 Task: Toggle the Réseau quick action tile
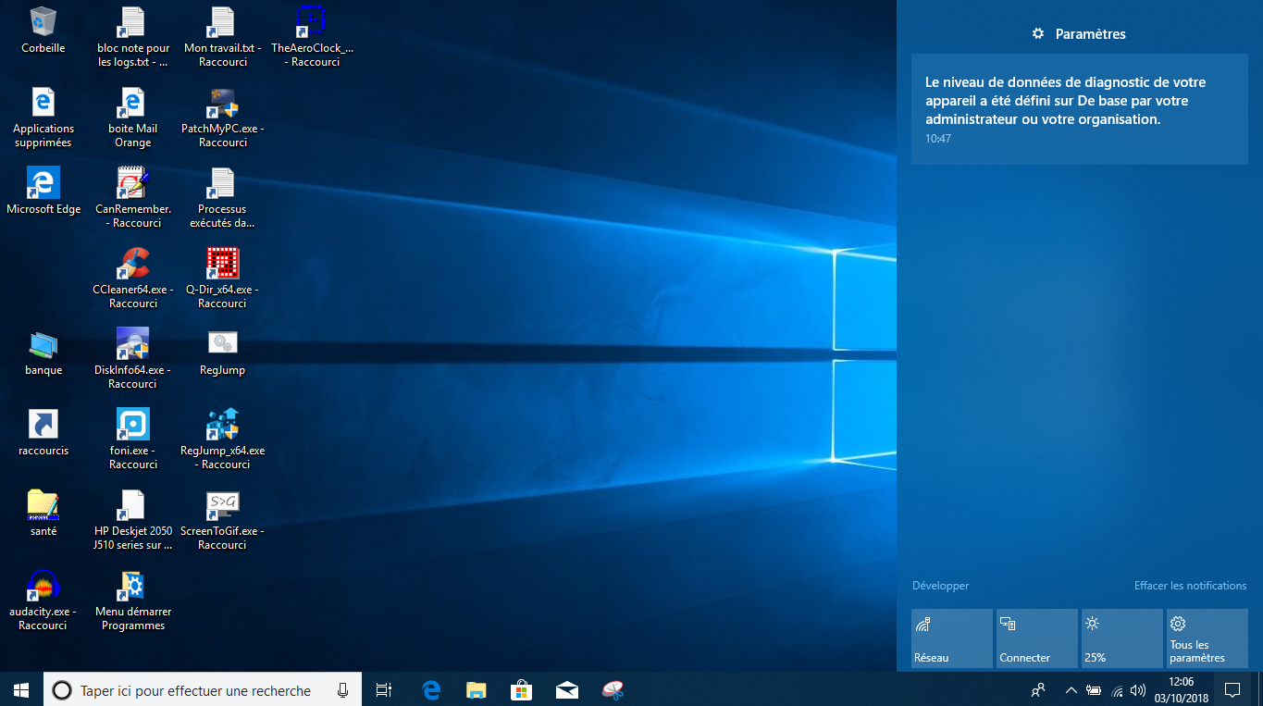pos(951,638)
